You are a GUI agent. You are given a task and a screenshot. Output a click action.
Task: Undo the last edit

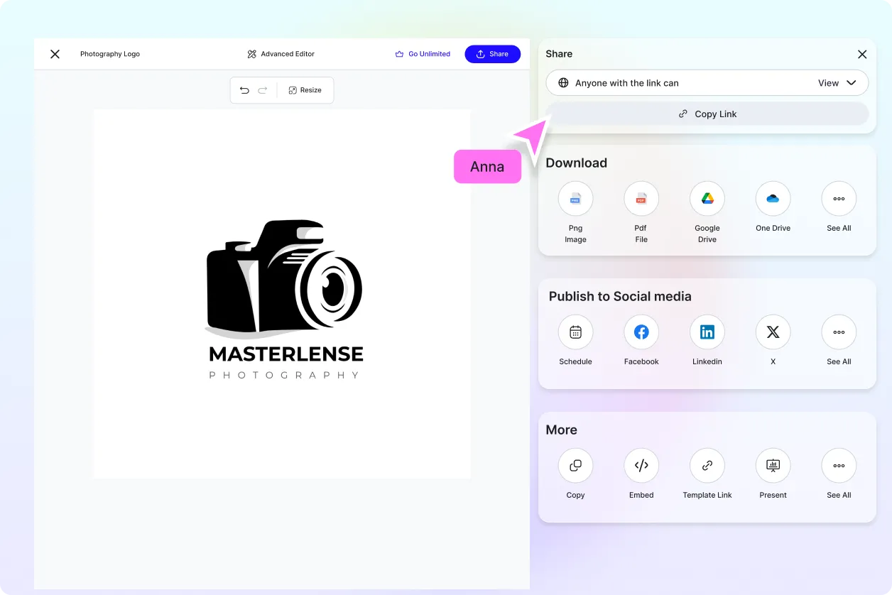point(244,90)
